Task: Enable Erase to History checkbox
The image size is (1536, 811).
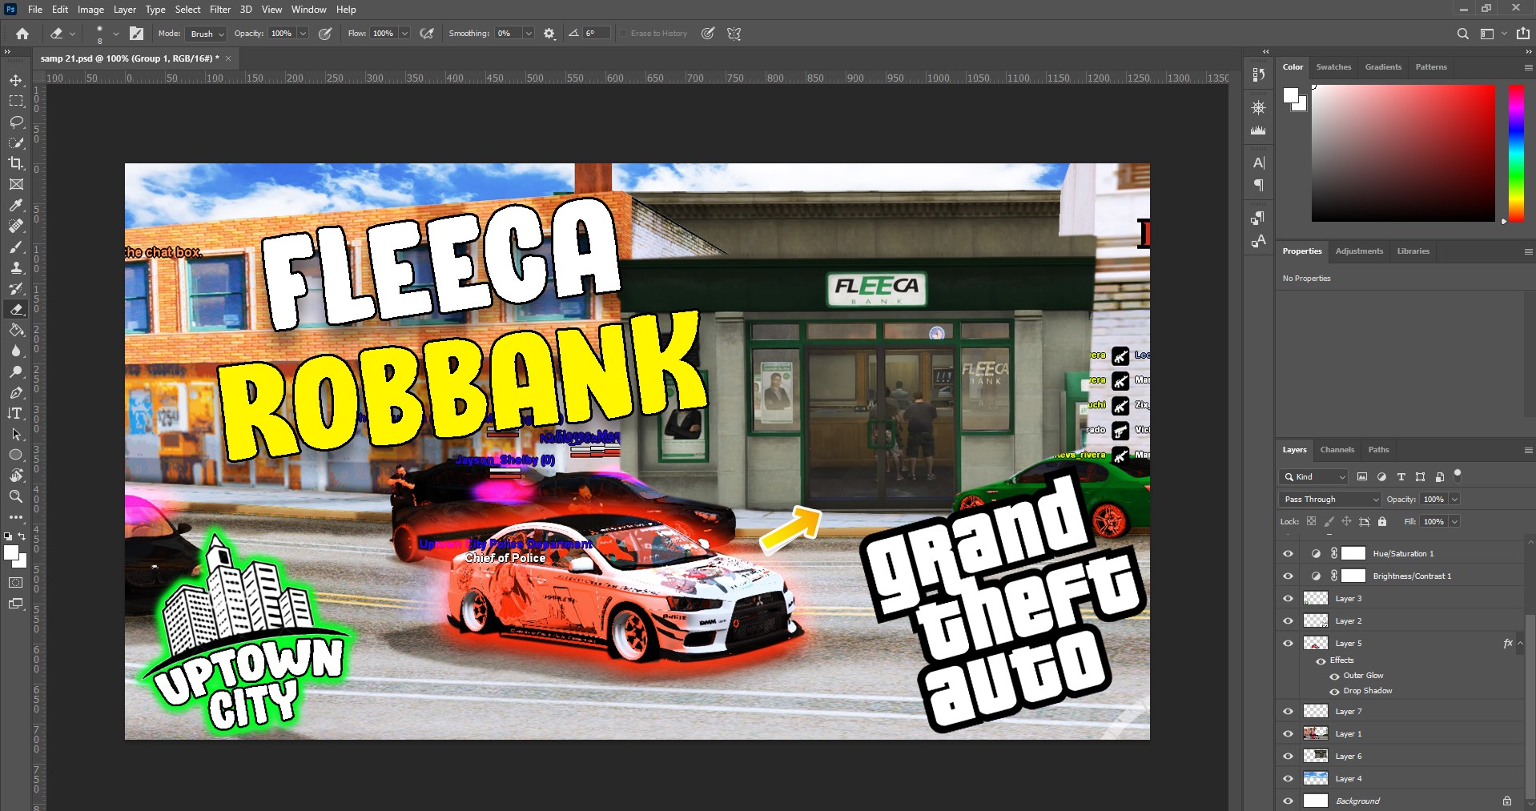Action: pyautogui.click(x=623, y=34)
